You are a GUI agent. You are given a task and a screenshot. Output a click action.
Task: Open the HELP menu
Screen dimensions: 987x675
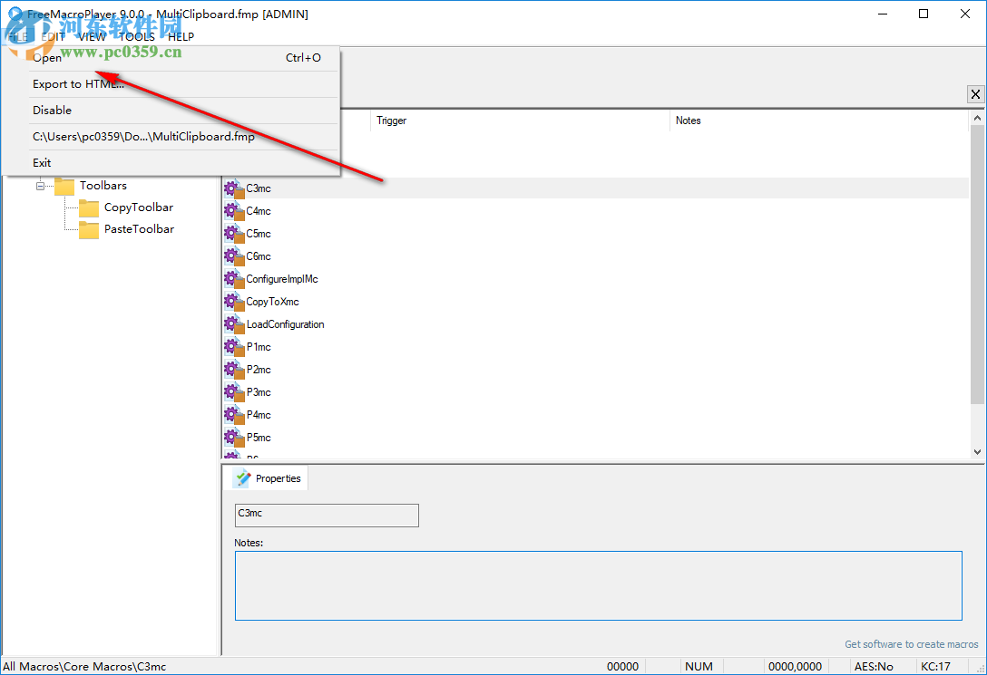point(181,36)
